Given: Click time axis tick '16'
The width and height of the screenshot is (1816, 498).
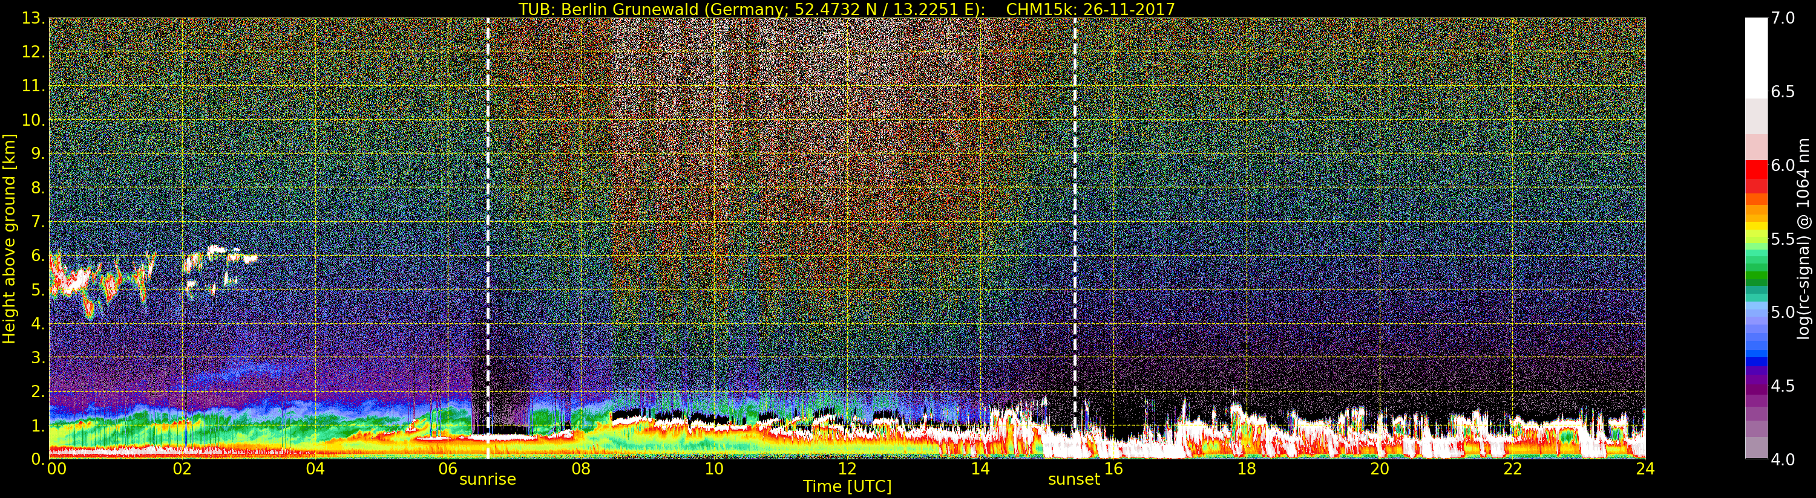Looking at the screenshot, I should pos(1114,468).
